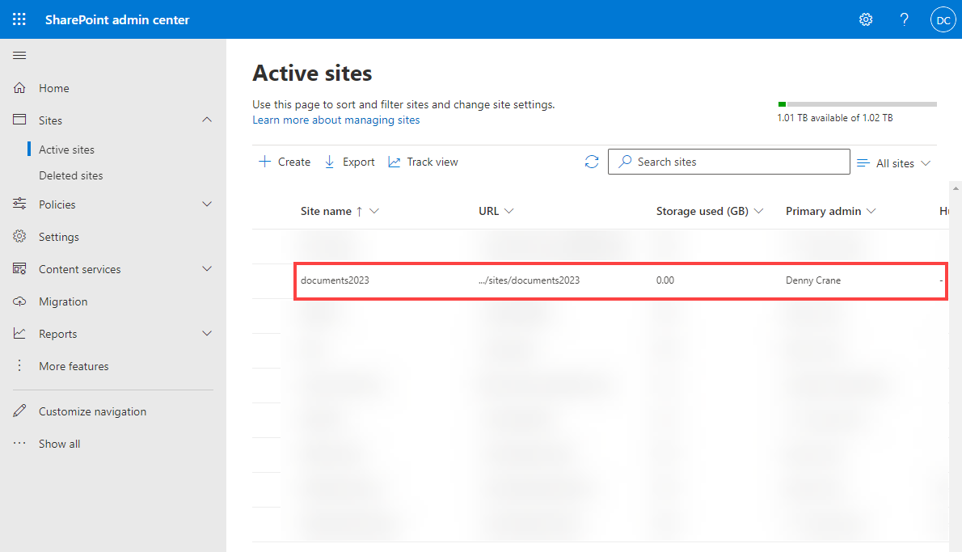Screen dimensions: 962x552
Task: Select the documents2023 site row
Action: (621, 281)
